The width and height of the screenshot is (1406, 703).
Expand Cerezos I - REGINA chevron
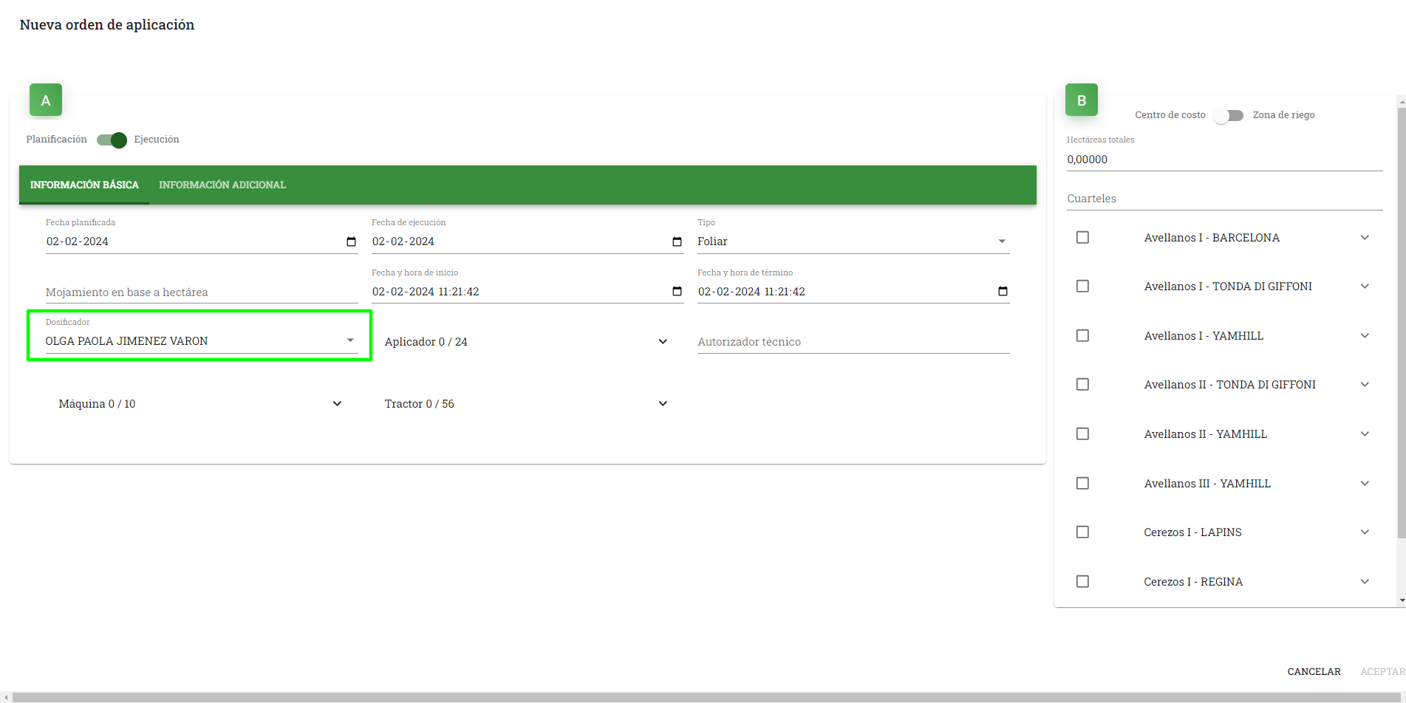click(1365, 581)
